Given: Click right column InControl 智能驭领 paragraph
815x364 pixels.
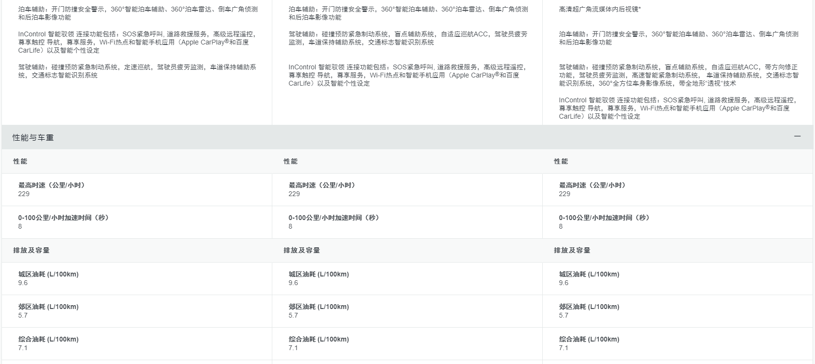Looking at the screenshot, I should click(678, 108).
